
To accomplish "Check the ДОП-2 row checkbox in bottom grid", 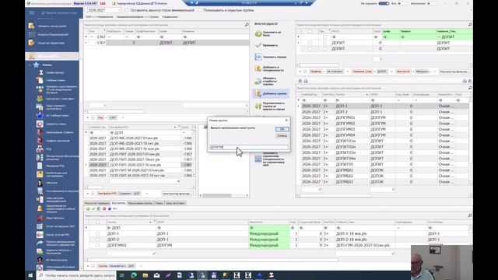I will (x=98, y=240).
